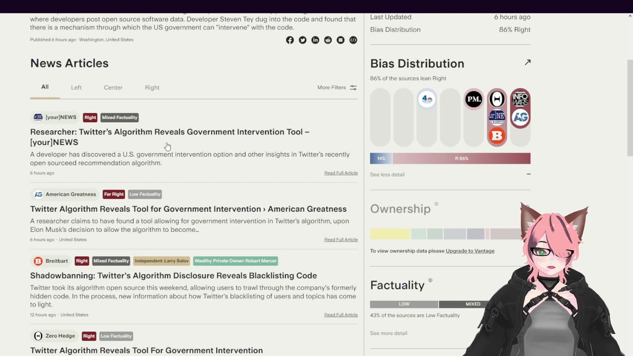Click the minus collapse icon in Bias Distribution
Viewport: 633px width, 356px height.
529,174
